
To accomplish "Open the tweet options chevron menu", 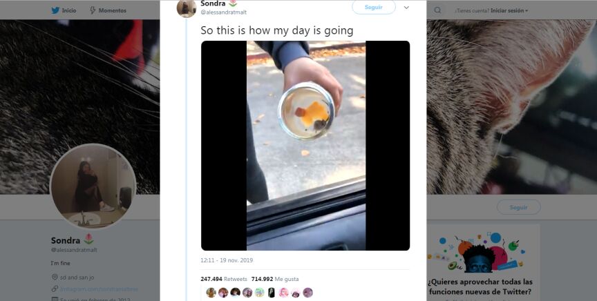I will 406,8.
